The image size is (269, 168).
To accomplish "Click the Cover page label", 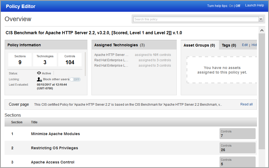I will (19, 104).
